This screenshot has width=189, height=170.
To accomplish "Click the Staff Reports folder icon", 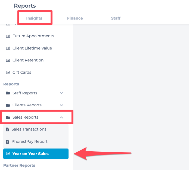I will 8,93.
